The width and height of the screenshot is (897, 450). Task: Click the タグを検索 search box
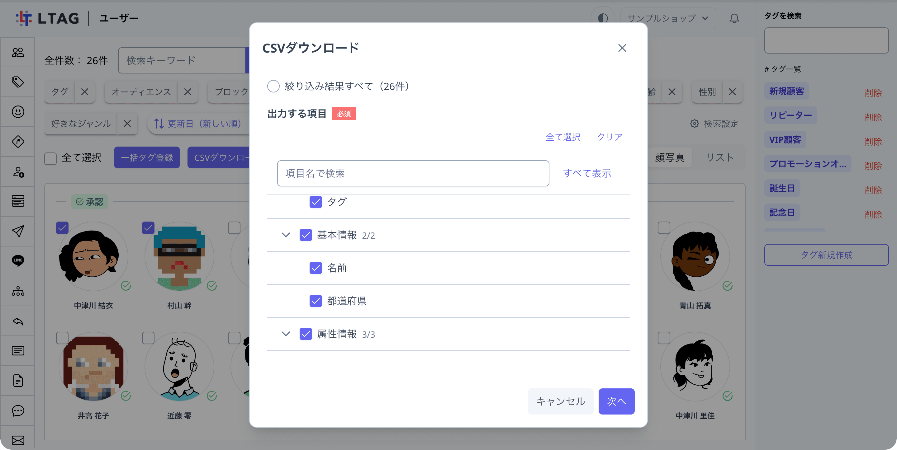tap(826, 40)
